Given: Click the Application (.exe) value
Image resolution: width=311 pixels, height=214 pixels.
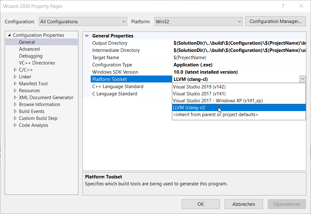Looking at the screenshot, I should tap(193, 65).
